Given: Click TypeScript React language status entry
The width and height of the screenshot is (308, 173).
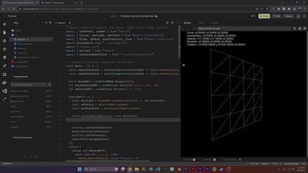Looking at the screenshot, I should click(x=291, y=163).
